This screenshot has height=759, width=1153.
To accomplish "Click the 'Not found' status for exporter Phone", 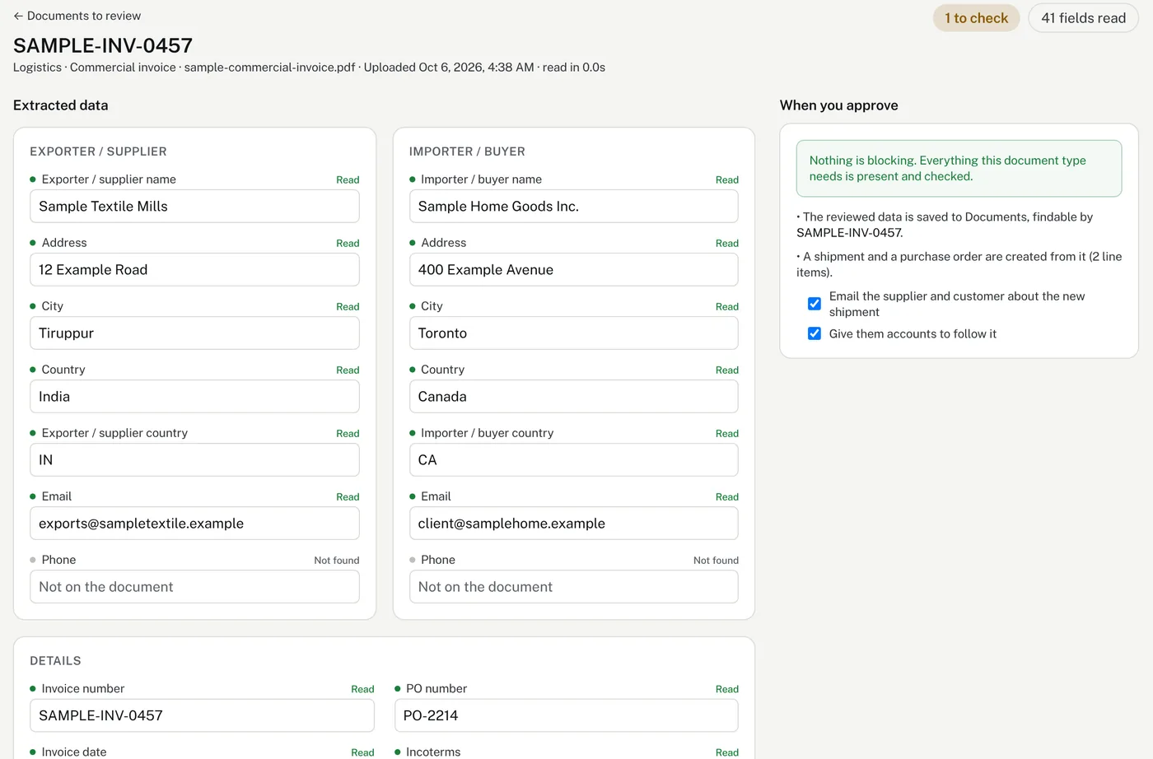I will 336,561.
